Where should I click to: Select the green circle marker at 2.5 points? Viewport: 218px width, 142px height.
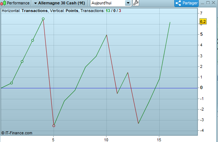pyautogui.click(x=22, y=62)
